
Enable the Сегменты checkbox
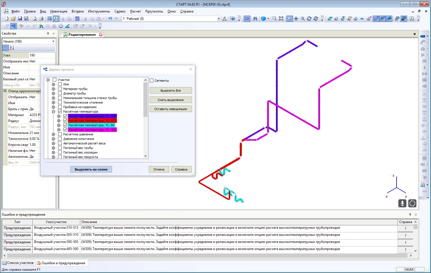point(152,81)
